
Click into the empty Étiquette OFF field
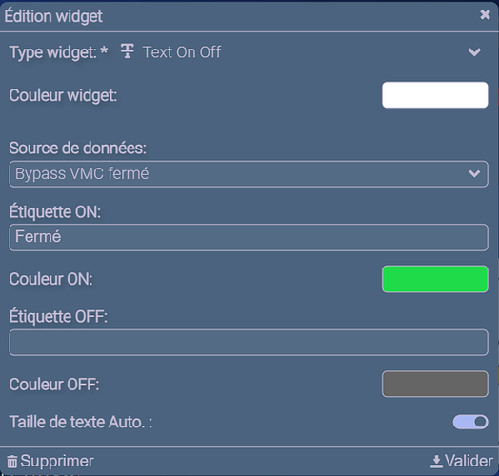tap(249, 343)
